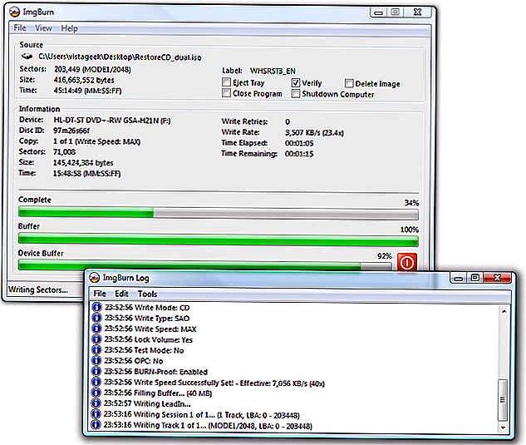The image size is (526, 445).
Task: Click the Writing Sectors status bar text
Action: point(38,289)
